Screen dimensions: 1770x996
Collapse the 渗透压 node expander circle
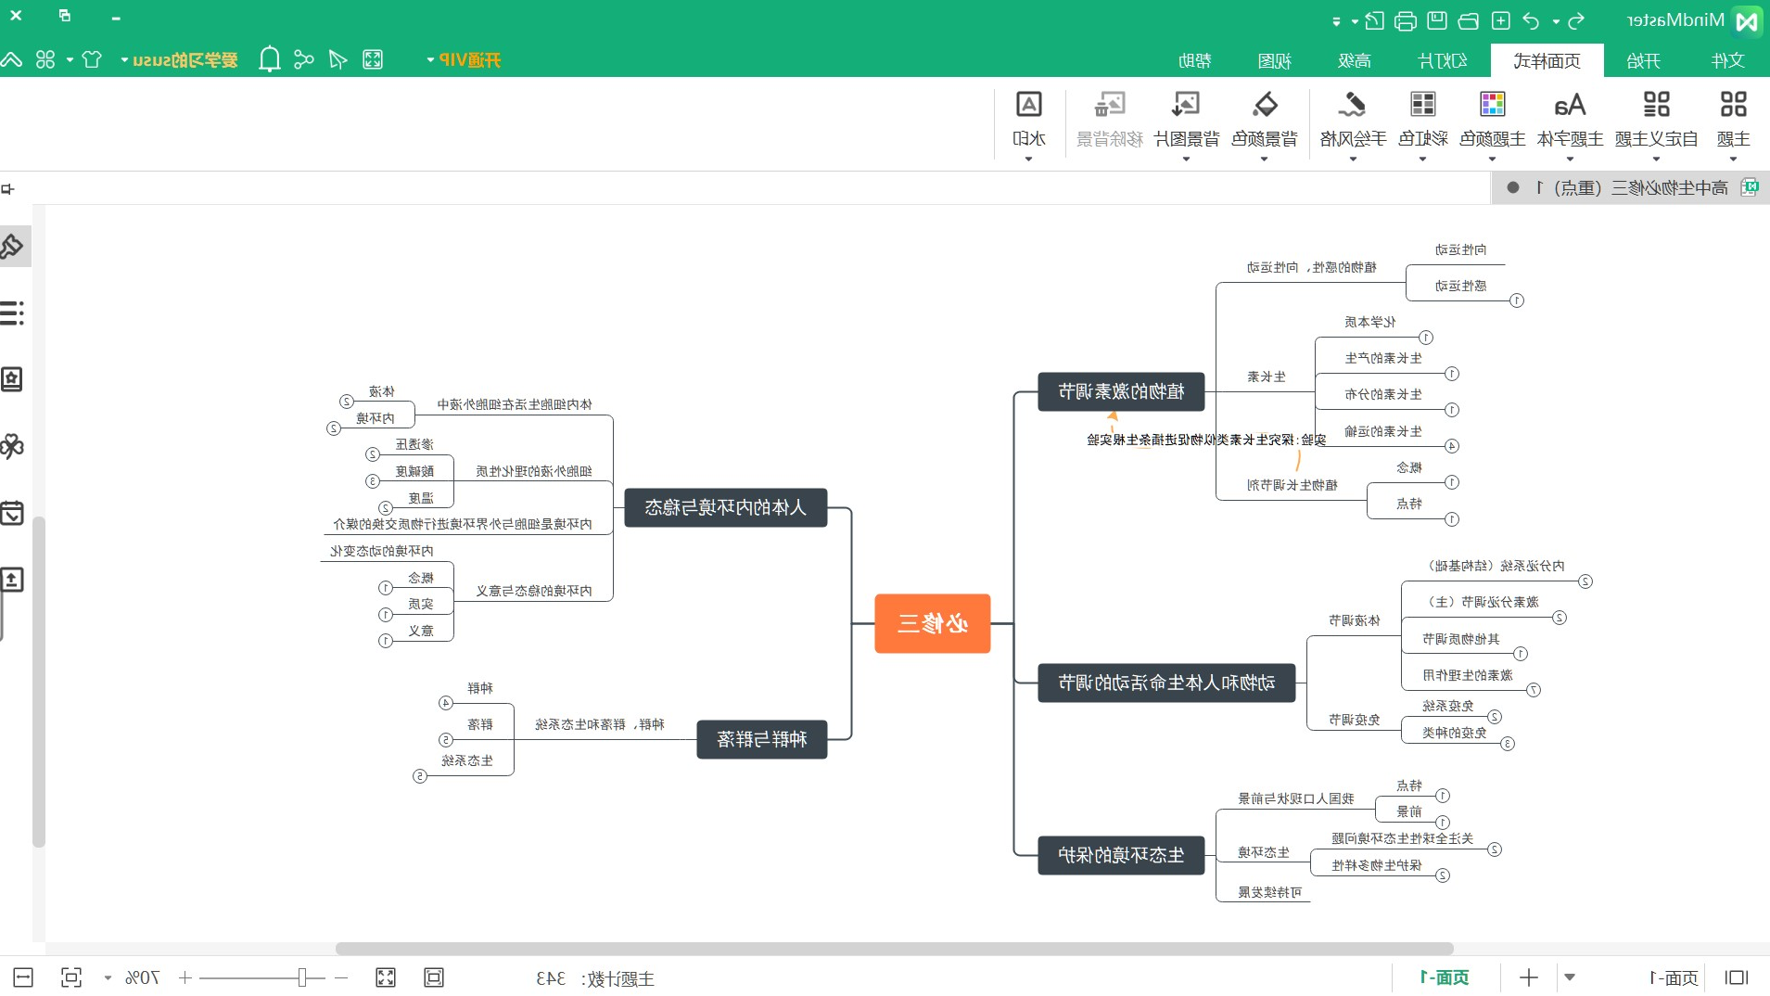tap(373, 454)
